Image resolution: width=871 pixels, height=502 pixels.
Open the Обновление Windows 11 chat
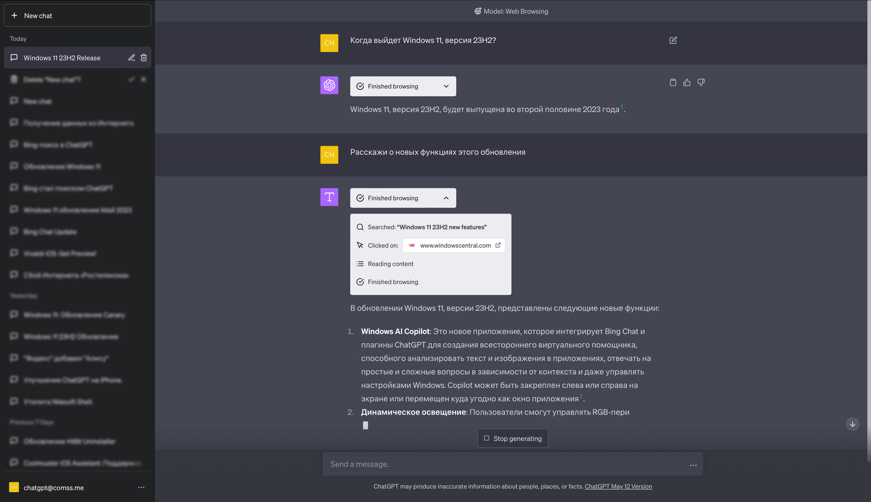coord(78,166)
